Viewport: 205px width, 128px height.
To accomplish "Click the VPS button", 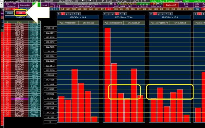I will 29,1.
